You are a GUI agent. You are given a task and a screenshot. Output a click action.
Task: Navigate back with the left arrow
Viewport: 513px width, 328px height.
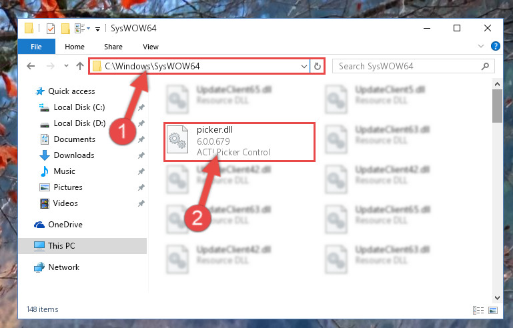point(31,66)
